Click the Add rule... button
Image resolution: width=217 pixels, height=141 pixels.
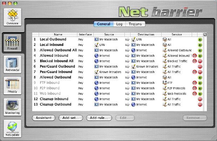point(99,118)
